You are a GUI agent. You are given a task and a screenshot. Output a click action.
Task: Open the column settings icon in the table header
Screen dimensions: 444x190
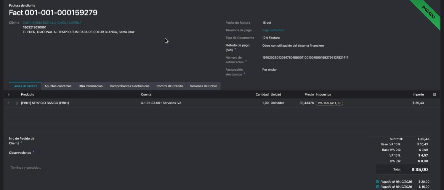point(435,94)
